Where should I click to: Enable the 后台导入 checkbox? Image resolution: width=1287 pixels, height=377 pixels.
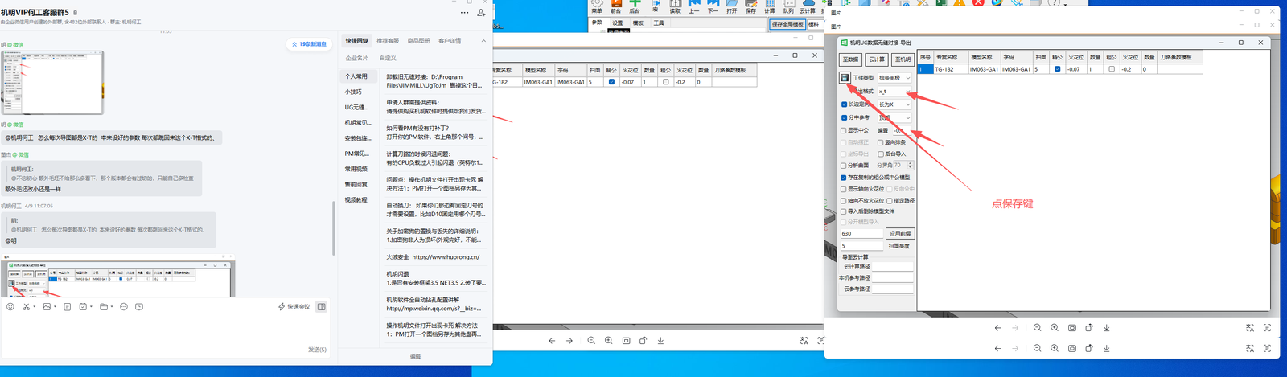click(x=881, y=154)
